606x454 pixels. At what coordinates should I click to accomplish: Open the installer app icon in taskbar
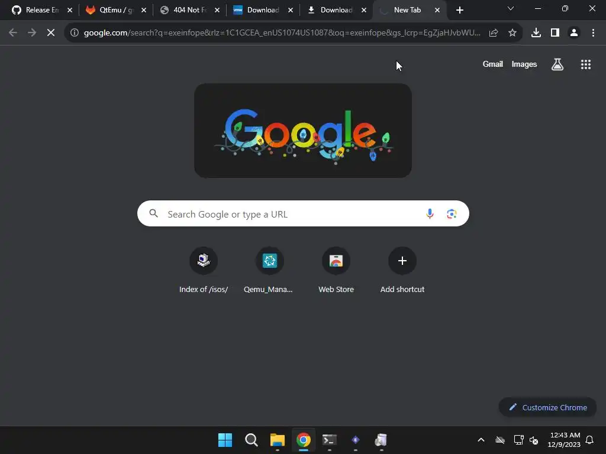coord(381,440)
